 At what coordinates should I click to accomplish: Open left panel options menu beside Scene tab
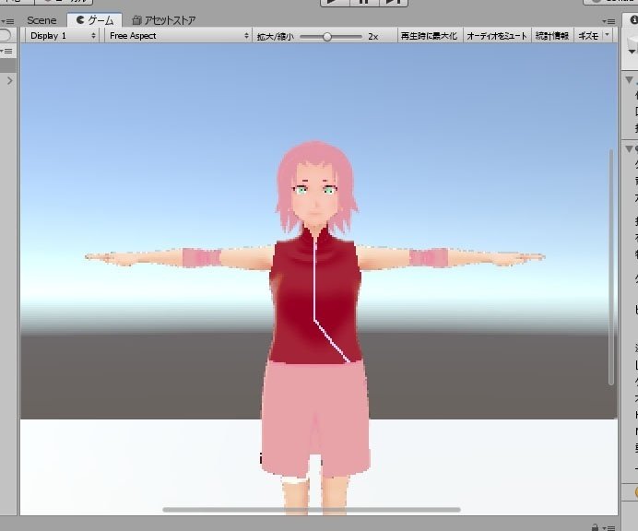7,21
